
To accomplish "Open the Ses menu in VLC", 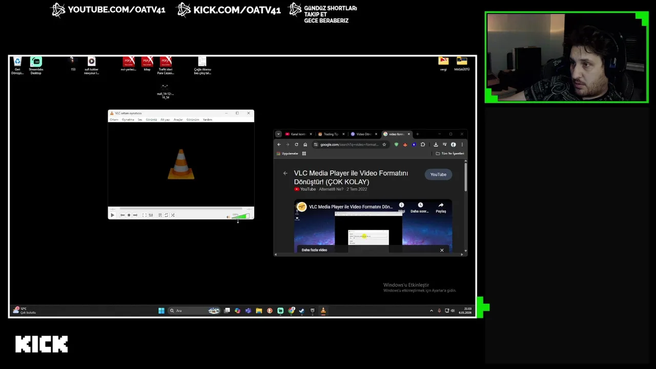I will (140, 119).
